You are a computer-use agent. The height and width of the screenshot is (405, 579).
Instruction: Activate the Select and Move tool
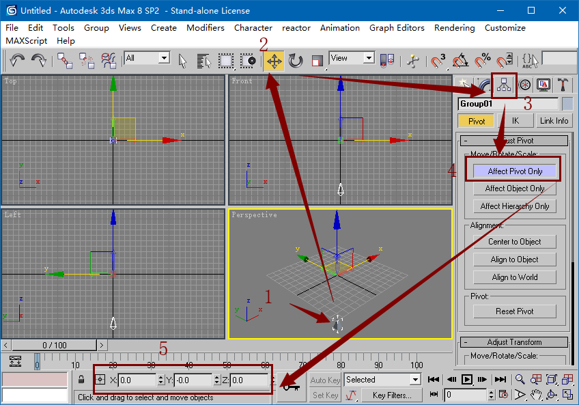click(x=274, y=61)
